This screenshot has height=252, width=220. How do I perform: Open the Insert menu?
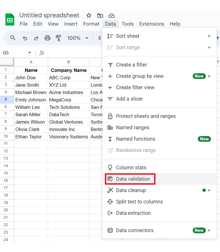click(71, 24)
